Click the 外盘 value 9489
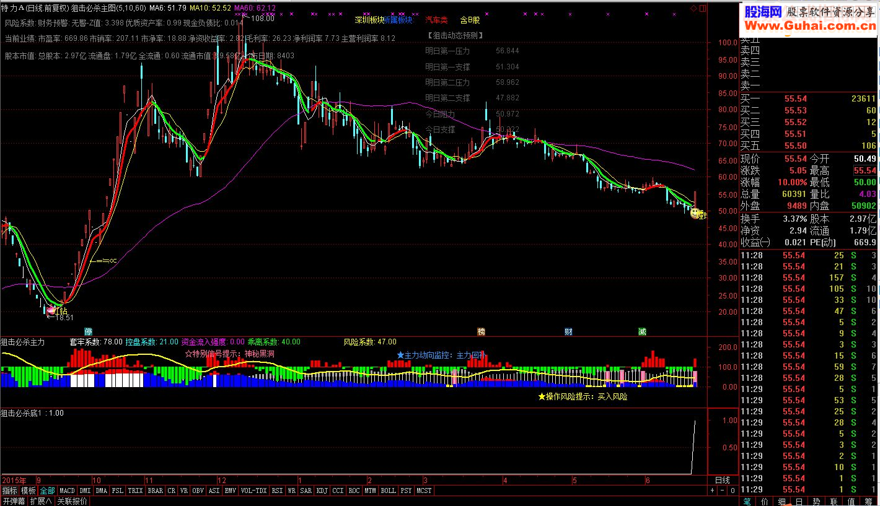This screenshot has width=880, height=506. [x=797, y=206]
